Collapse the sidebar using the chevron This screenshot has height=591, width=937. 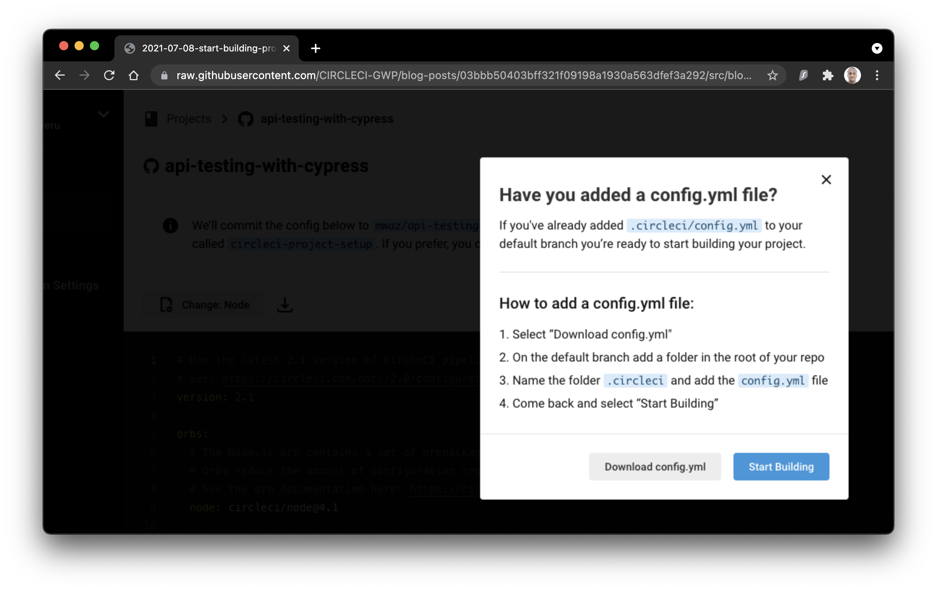103,114
